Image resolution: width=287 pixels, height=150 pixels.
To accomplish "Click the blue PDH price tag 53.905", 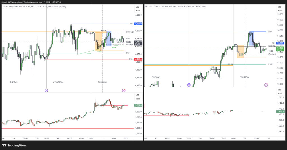I will click(280, 43).
